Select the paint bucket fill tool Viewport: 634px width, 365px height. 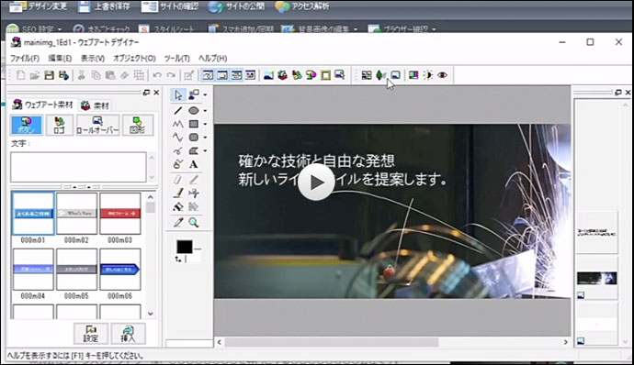pos(178,206)
